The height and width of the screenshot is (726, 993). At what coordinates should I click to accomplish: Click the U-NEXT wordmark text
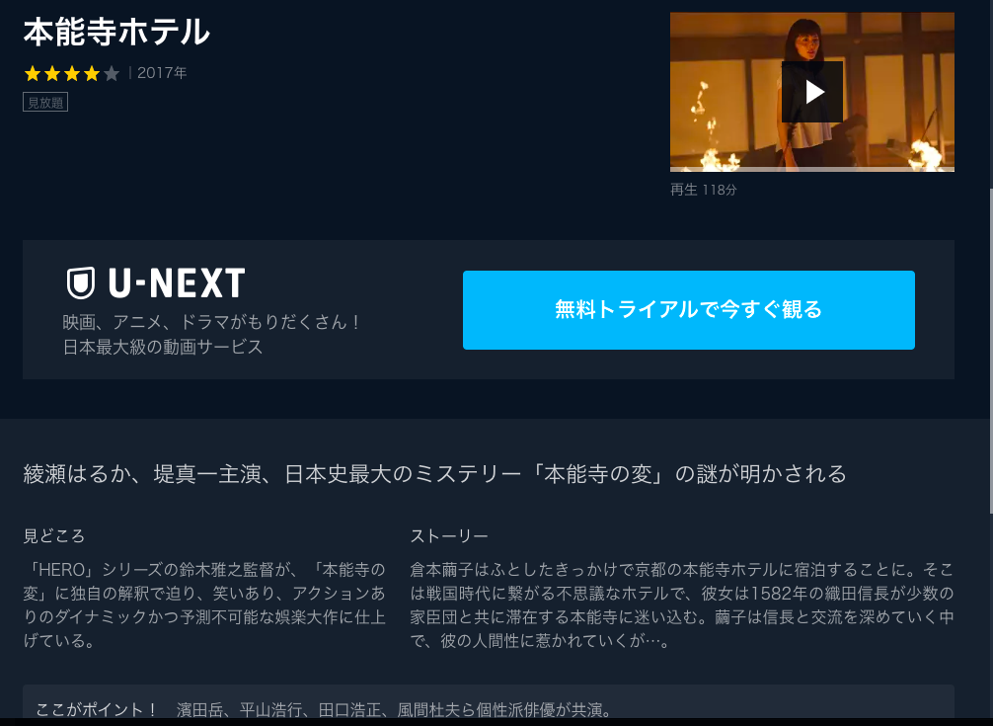pyautogui.click(x=177, y=282)
